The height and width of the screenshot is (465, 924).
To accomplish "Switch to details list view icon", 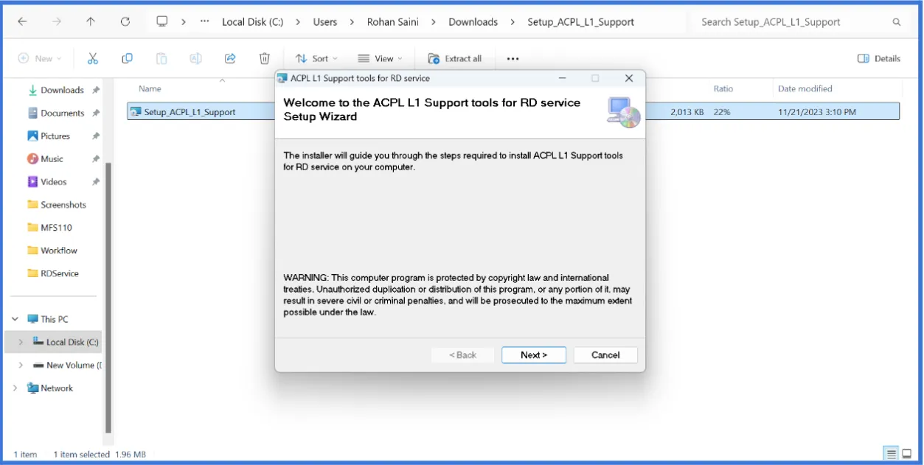I will (x=891, y=453).
